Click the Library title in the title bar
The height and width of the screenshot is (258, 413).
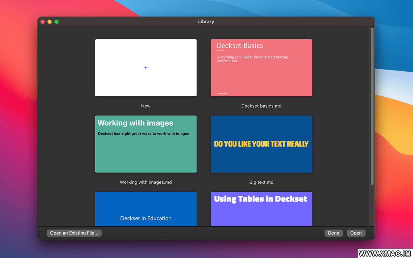point(206,22)
